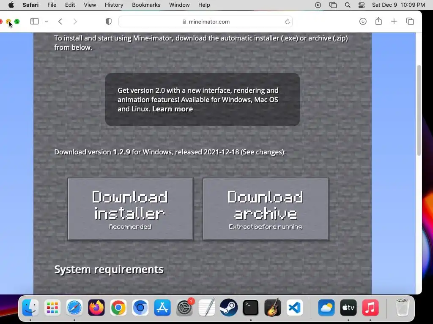This screenshot has height=324, width=433.
Task: Open the Help menu
Action: tap(204, 5)
